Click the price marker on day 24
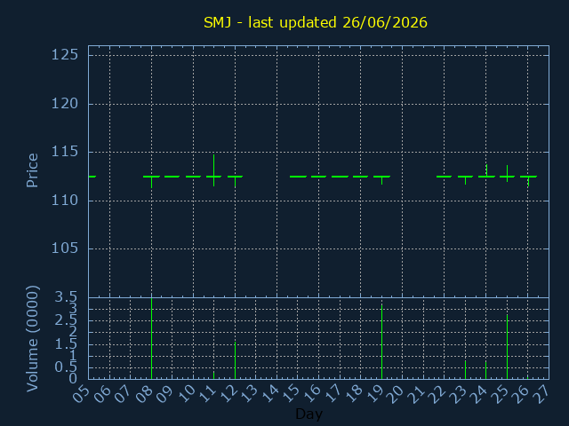The image size is (569, 426). point(486,171)
